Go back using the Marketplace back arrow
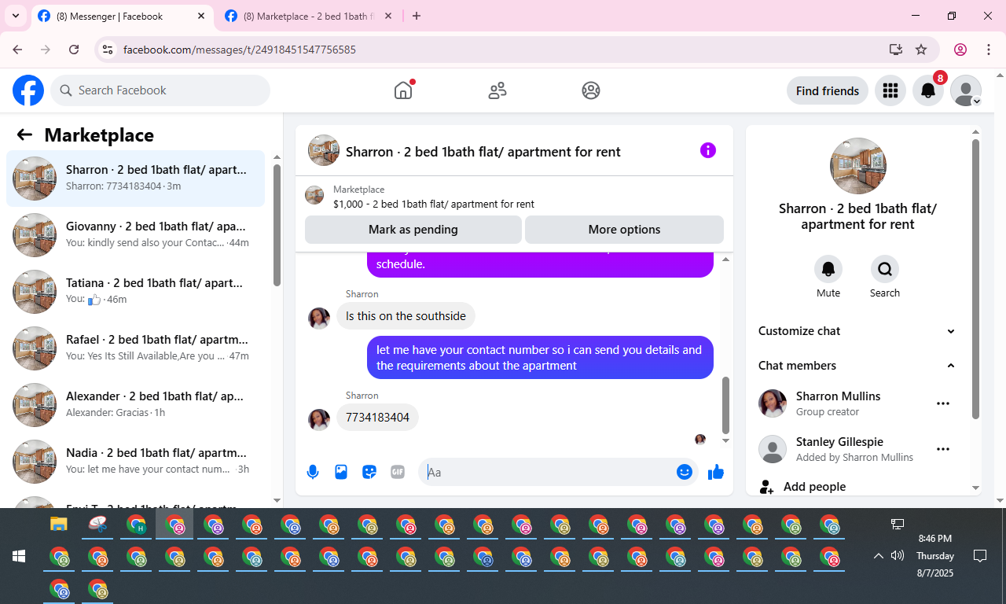This screenshot has width=1006, height=604. 24,134
